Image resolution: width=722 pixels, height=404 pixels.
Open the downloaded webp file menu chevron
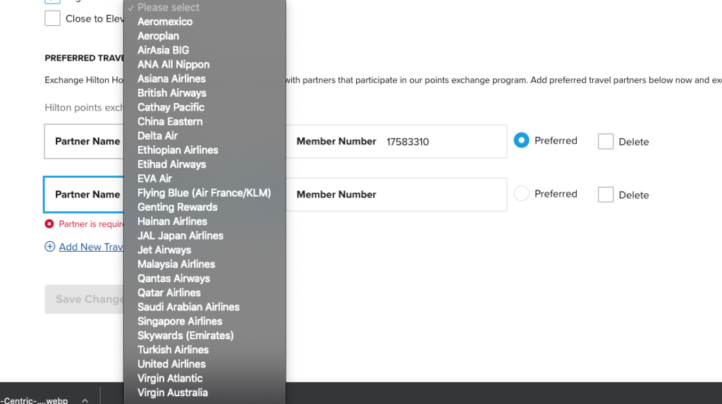(x=85, y=400)
